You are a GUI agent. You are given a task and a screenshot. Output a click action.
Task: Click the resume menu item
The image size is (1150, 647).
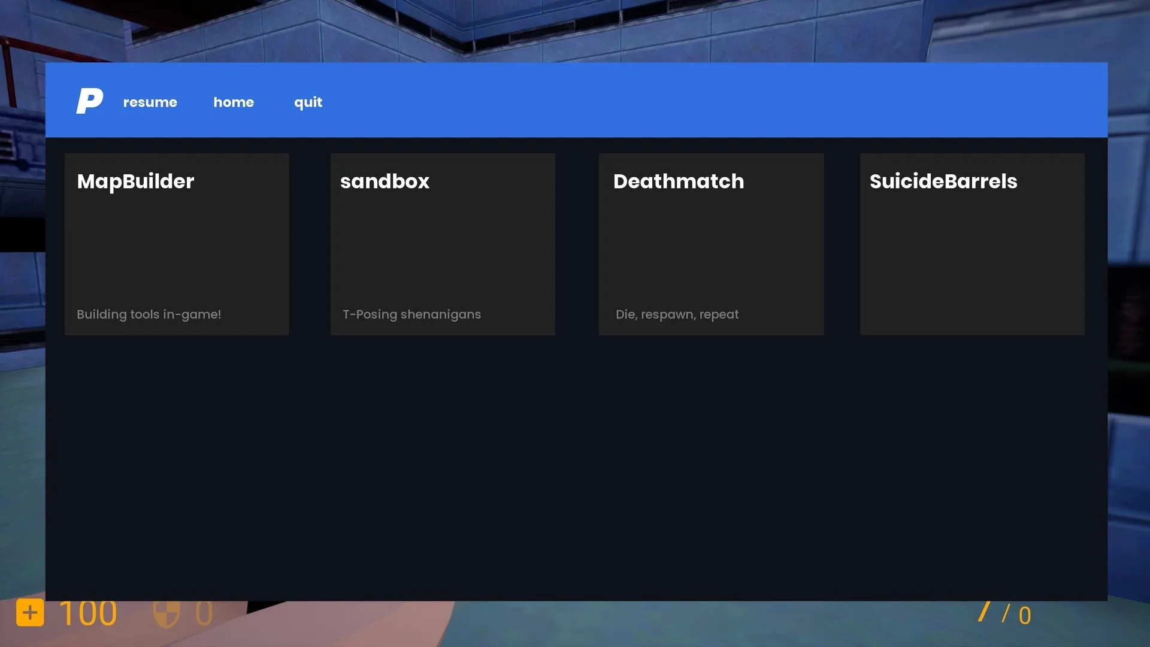pyautogui.click(x=150, y=102)
